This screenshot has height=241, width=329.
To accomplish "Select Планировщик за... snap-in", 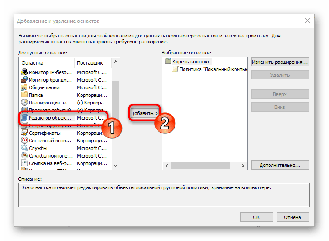I will (66, 103).
